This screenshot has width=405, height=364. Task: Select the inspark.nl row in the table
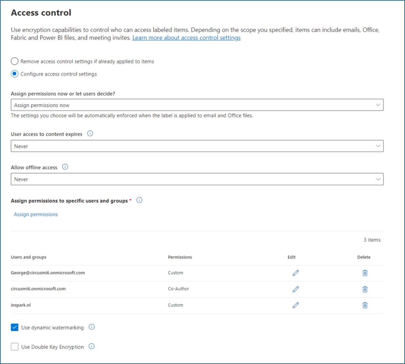point(21,305)
